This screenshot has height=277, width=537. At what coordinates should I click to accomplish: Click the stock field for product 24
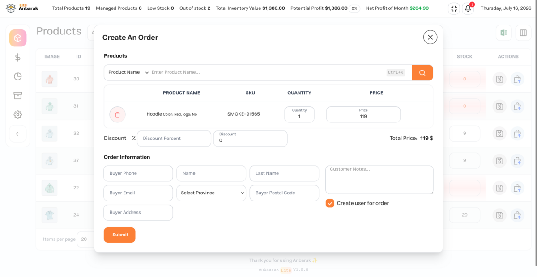click(465, 215)
